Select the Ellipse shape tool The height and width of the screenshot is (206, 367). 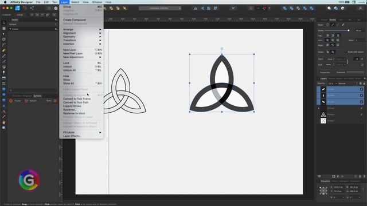pos(4,94)
